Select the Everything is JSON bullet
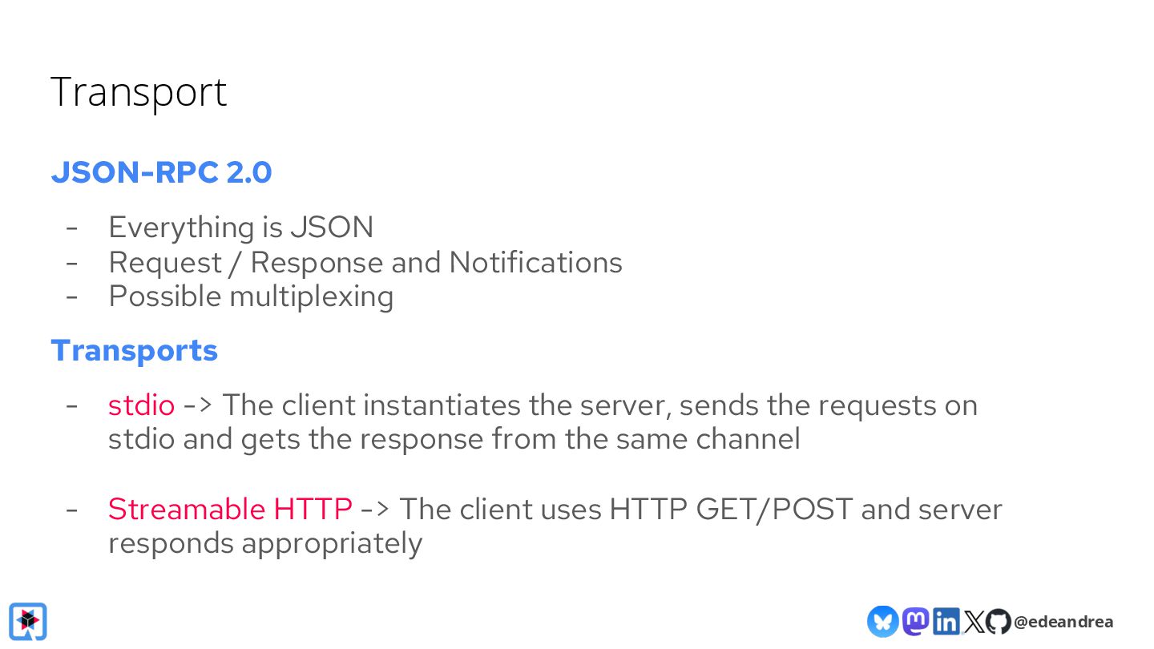The width and height of the screenshot is (1154, 649). (x=241, y=228)
